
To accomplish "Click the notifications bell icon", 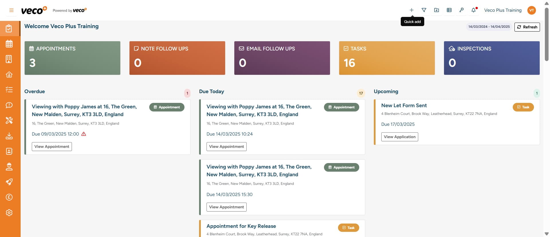I will [x=474, y=10].
